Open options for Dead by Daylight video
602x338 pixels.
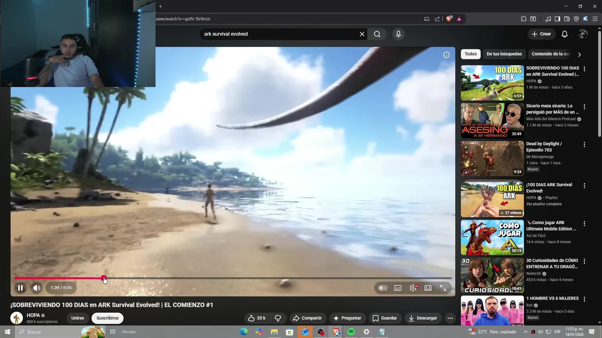(585, 145)
